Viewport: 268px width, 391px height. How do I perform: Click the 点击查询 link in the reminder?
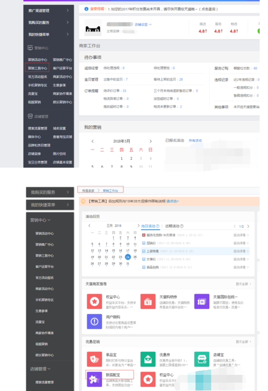(x=209, y=9)
